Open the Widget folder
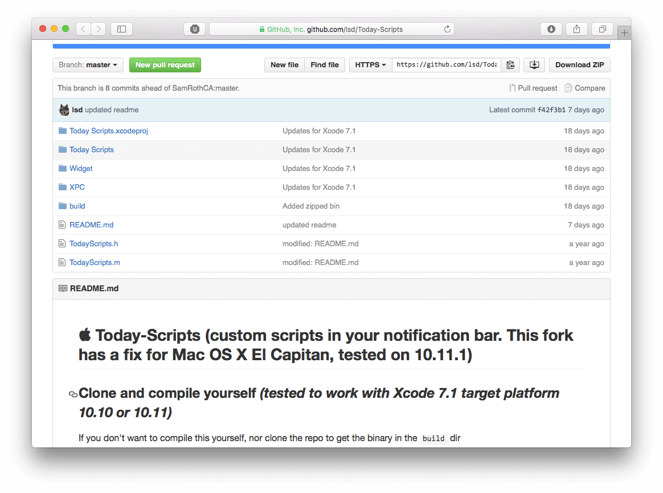 click(81, 168)
